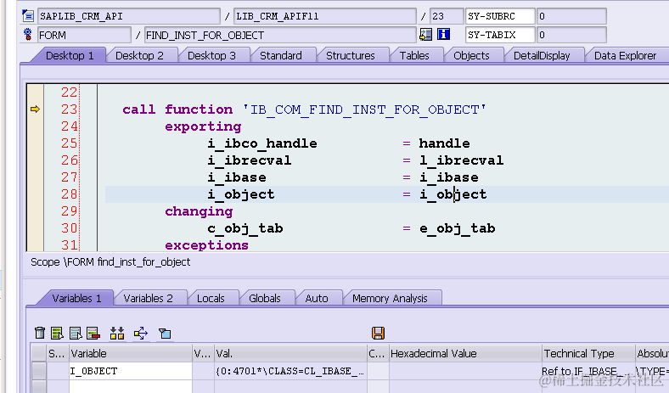This screenshot has width=669, height=393.
Task: Click the SY-SUBRC value field showing 0
Action: [x=571, y=16]
